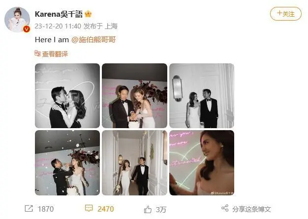
Task: Click the gold crown membership icon
Action: coord(88,14)
